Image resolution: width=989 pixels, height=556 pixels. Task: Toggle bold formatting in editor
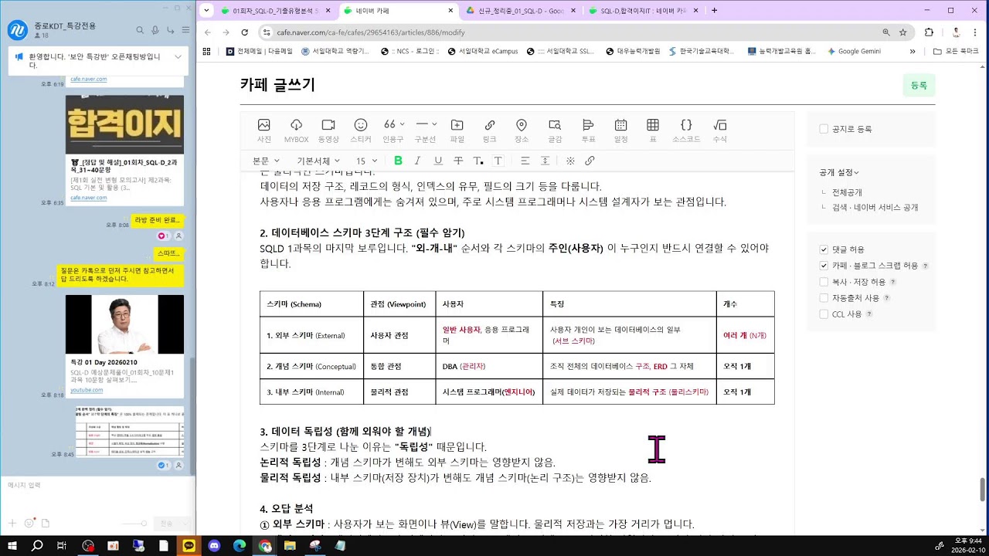pyautogui.click(x=398, y=161)
